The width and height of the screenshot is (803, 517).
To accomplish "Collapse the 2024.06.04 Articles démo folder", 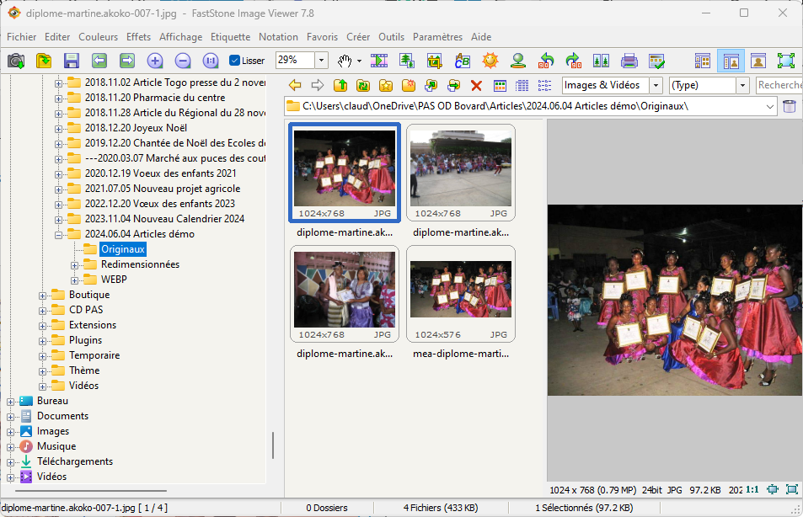I will point(59,234).
